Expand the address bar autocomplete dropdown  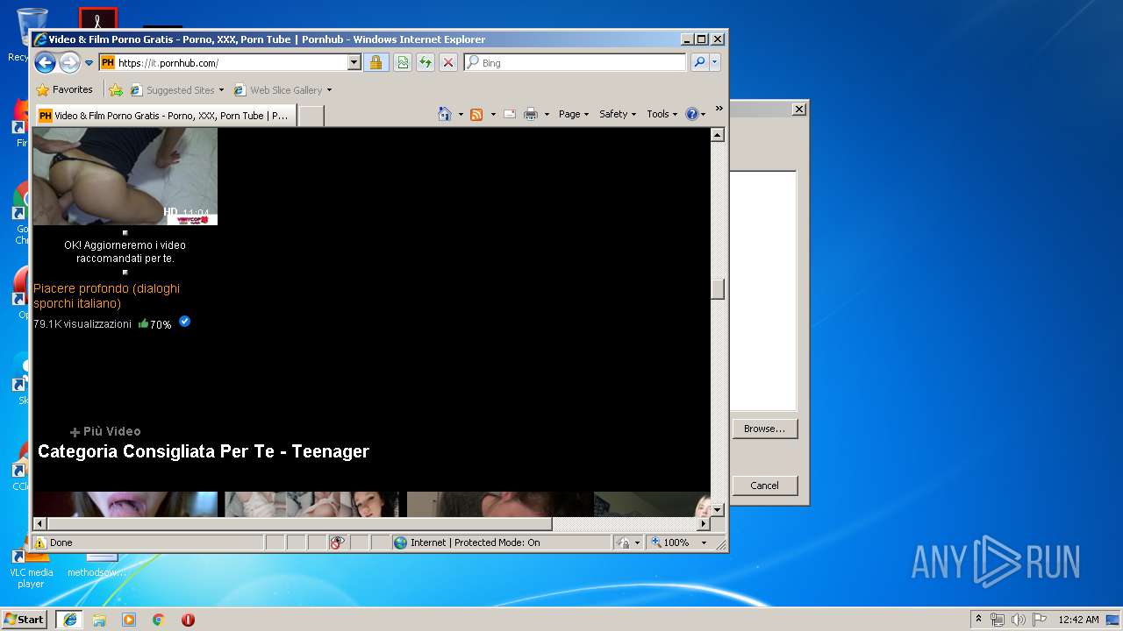coord(354,63)
